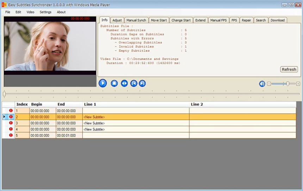303x191 pixels.
Task: Click the error icon on subtitle row 2
Action: (11, 117)
